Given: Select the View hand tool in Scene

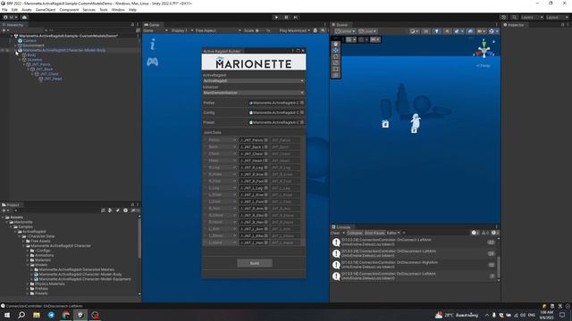Looking at the screenshot, I should coord(336,44).
